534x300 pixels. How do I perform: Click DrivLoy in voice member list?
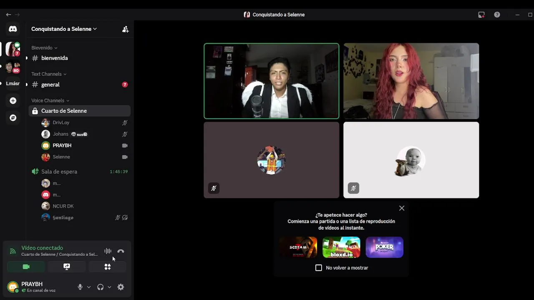coord(85,122)
